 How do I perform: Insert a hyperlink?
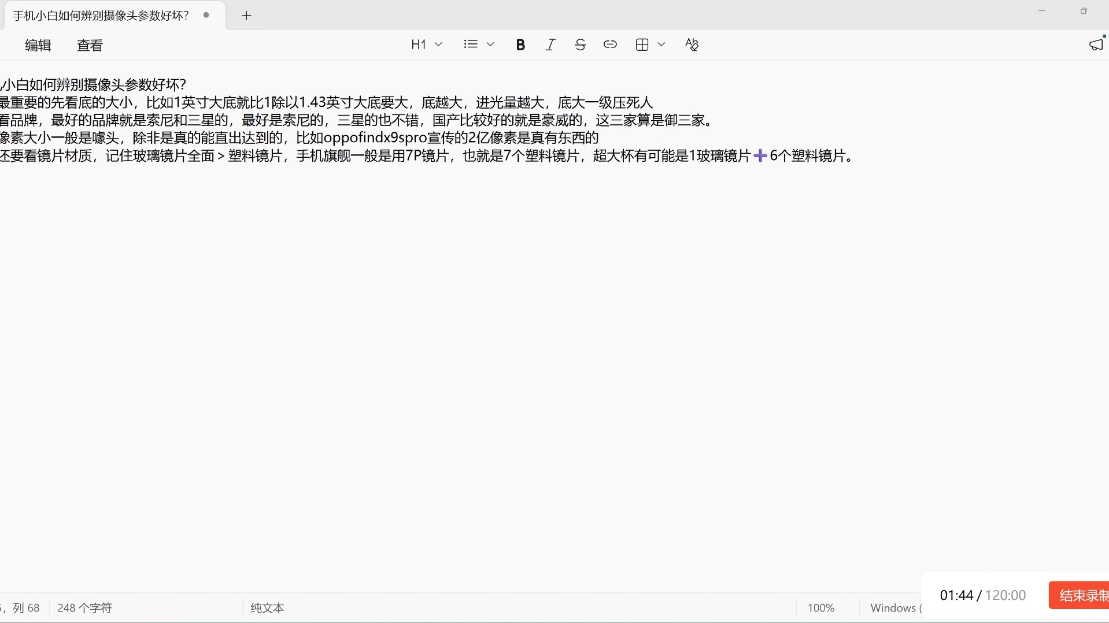610,44
